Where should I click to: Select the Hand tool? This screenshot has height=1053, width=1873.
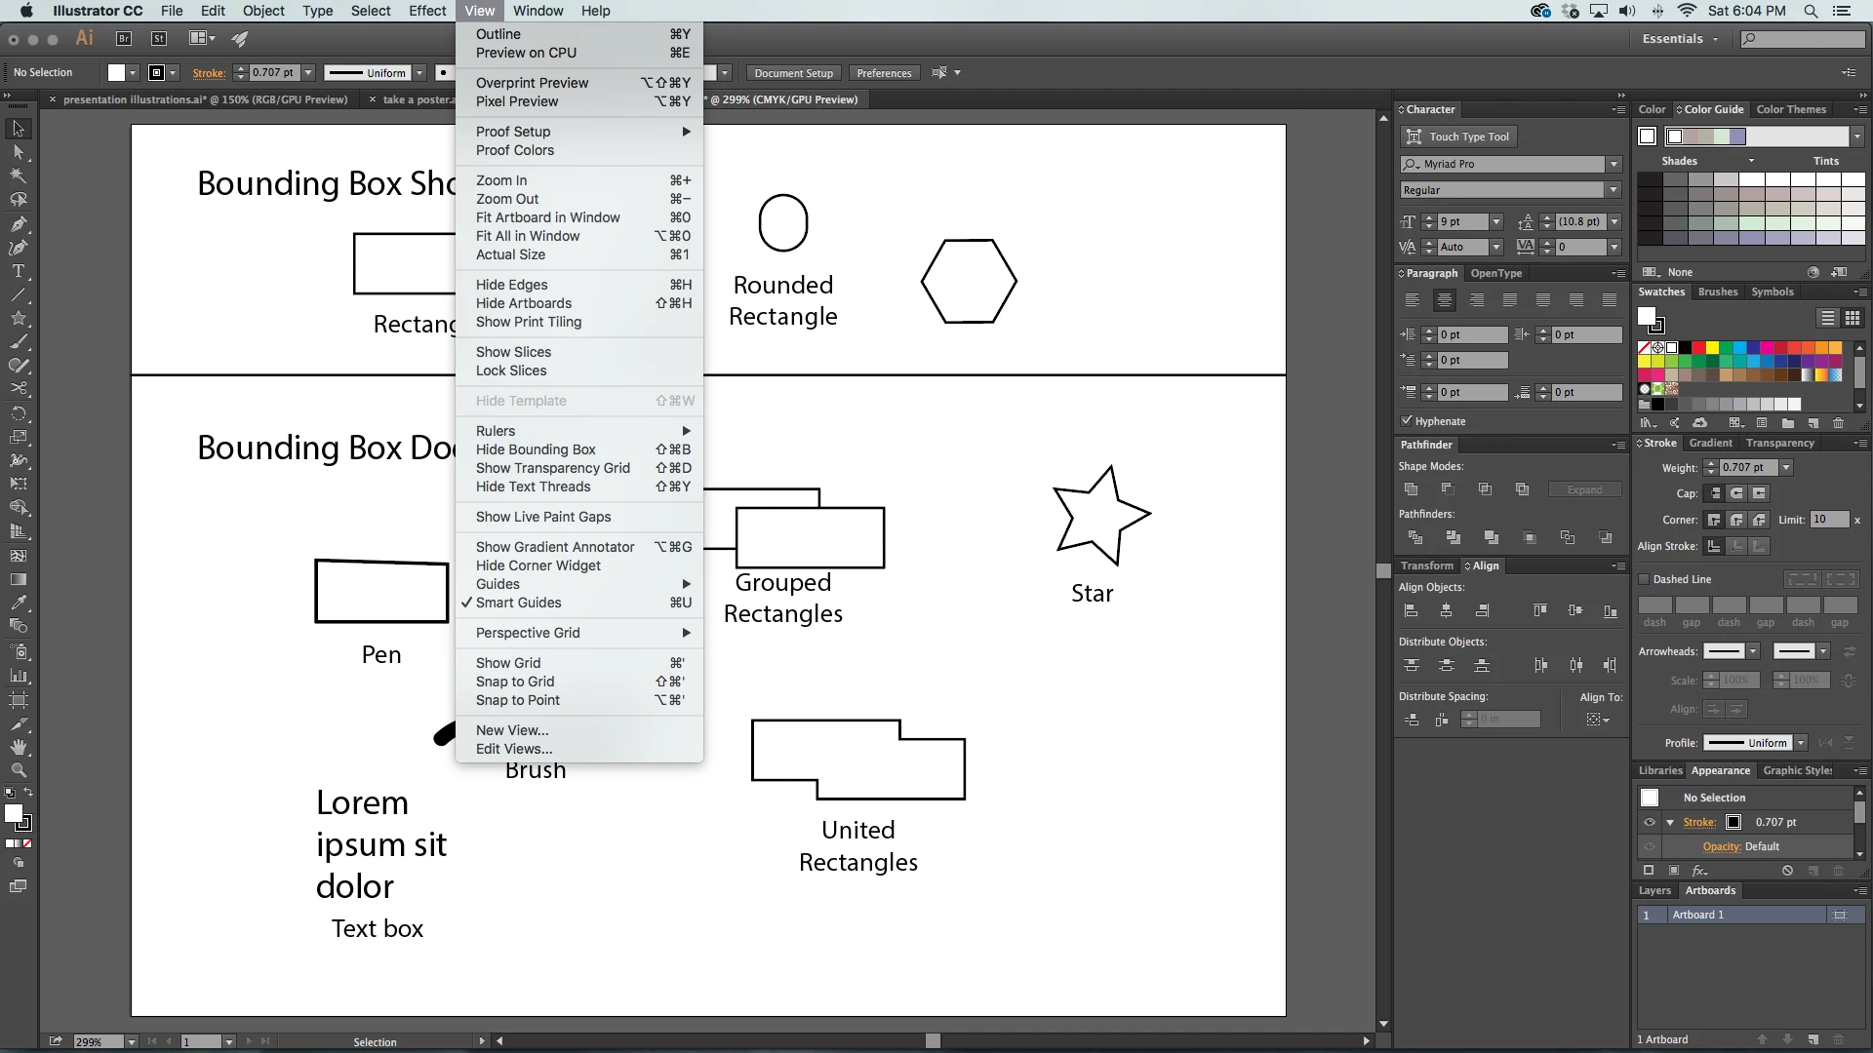(18, 747)
